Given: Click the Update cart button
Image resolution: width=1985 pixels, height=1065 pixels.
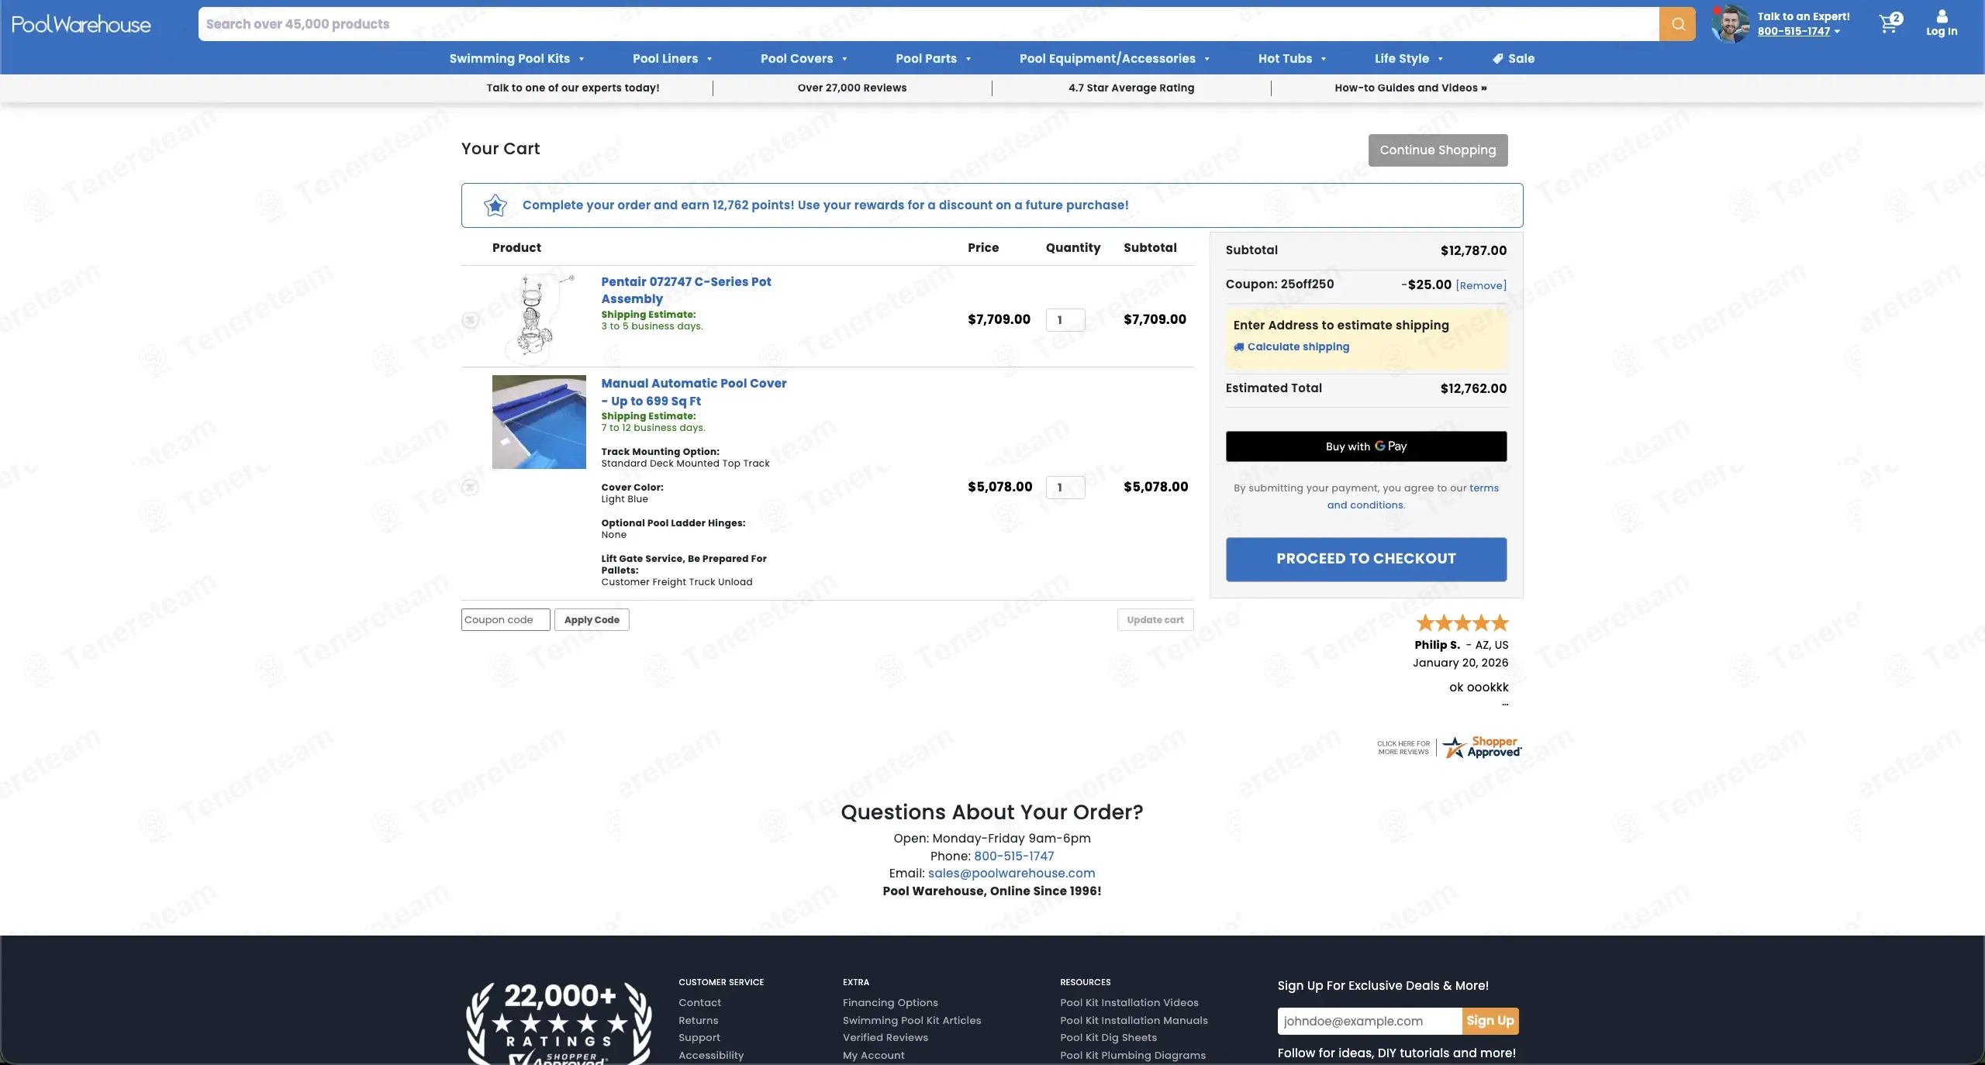Looking at the screenshot, I should (x=1155, y=620).
